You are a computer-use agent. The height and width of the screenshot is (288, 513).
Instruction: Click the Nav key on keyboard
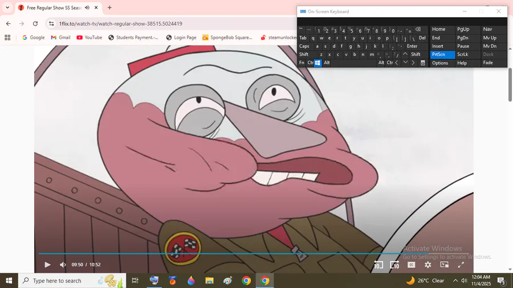tap(494, 30)
